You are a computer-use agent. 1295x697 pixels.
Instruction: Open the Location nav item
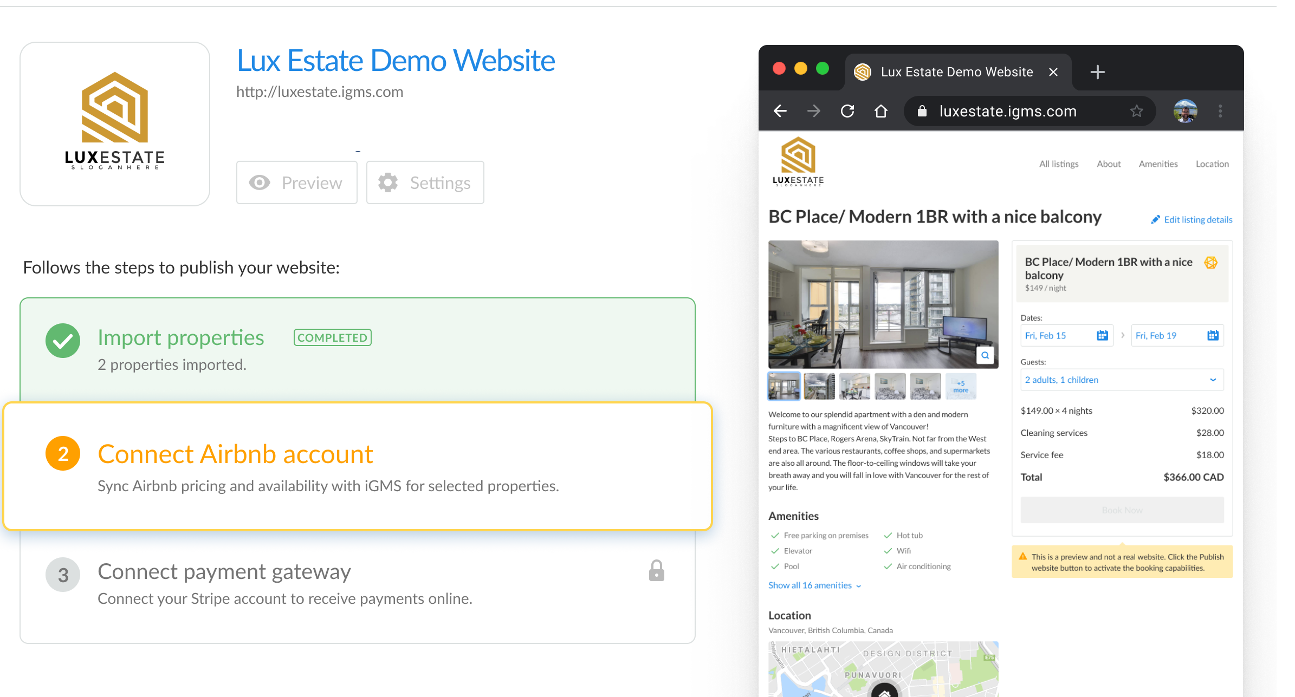(x=1212, y=164)
